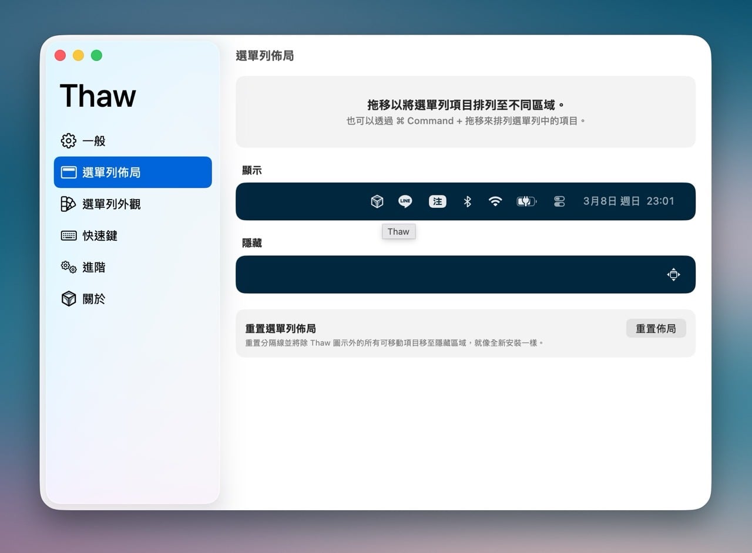Go to 進階 advanced settings

pos(94,268)
